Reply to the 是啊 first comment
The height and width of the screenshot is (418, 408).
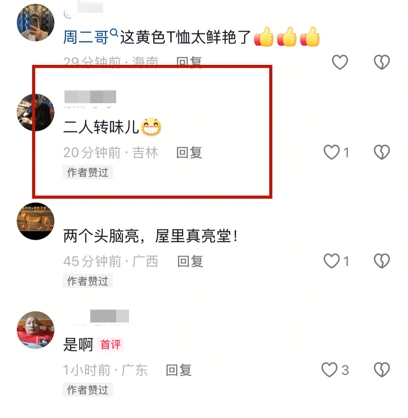[179, 370]
